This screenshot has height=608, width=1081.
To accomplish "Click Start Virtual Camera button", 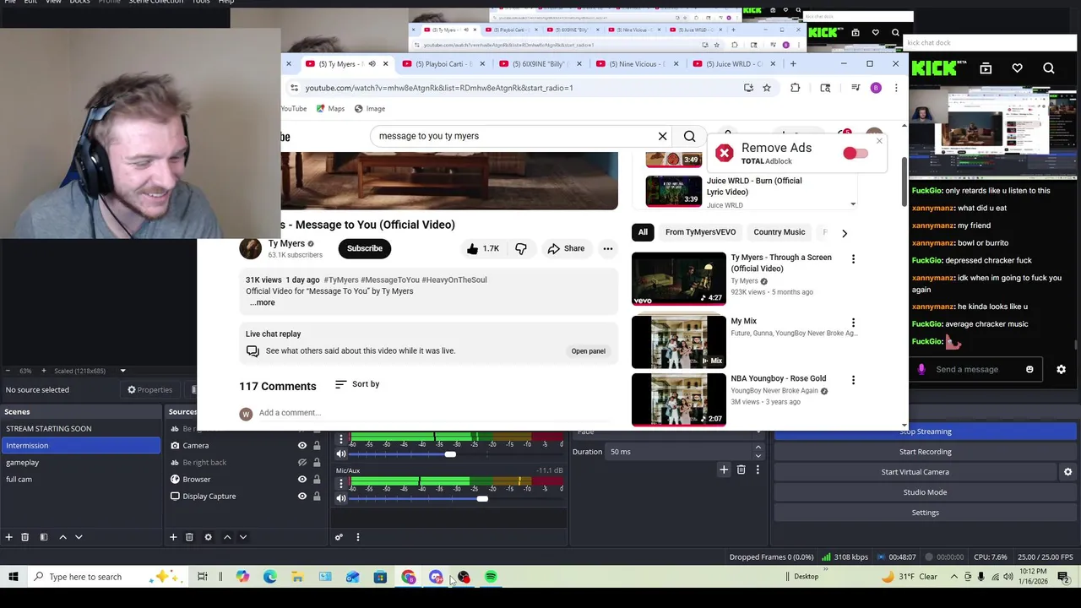I will (x=915, y=472).
